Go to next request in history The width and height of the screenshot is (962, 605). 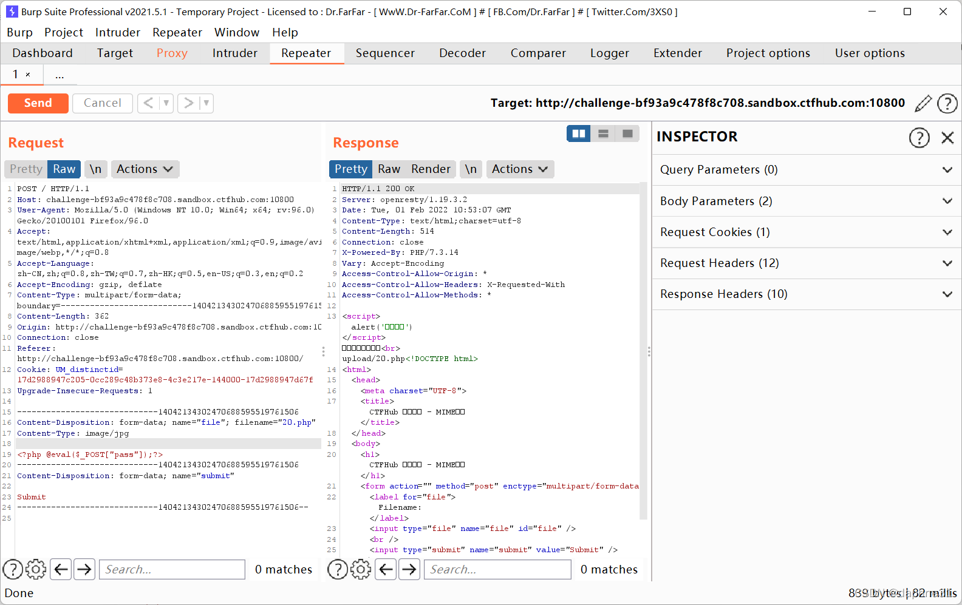coord(188,103)
